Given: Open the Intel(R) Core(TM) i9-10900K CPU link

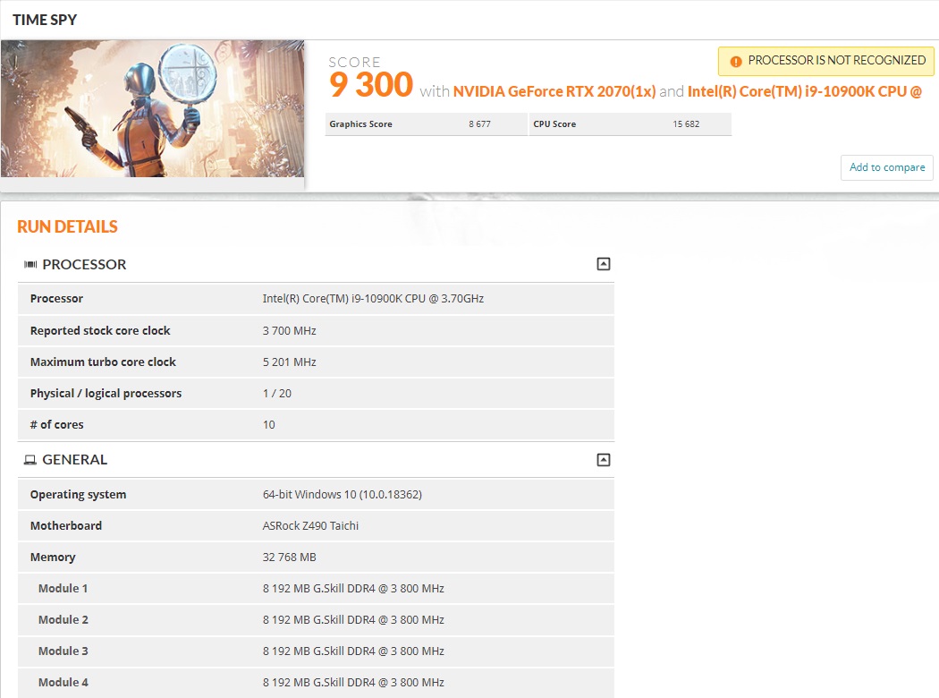Looking at the screenshot, I should (x=804, y=91).
